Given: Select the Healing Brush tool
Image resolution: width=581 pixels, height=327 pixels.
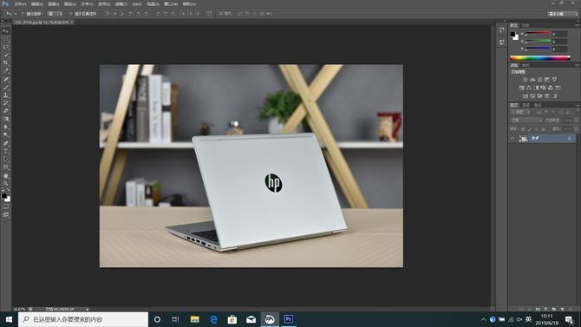Looking at the screenshot, I should (5, 79).
